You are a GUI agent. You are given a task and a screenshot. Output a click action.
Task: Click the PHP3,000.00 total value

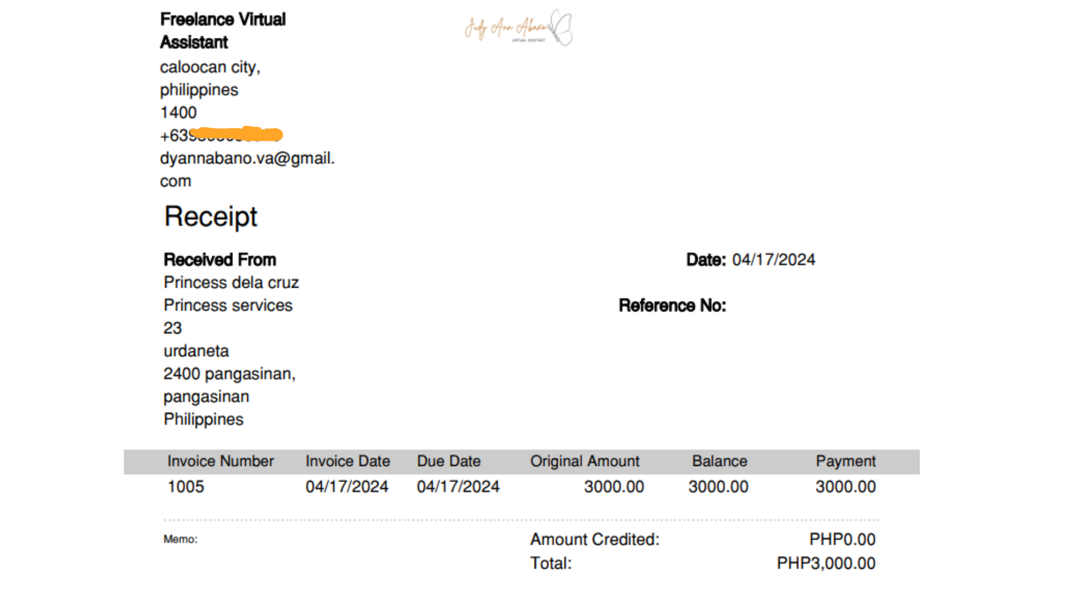pyautogui.click(x=826, y=564)
